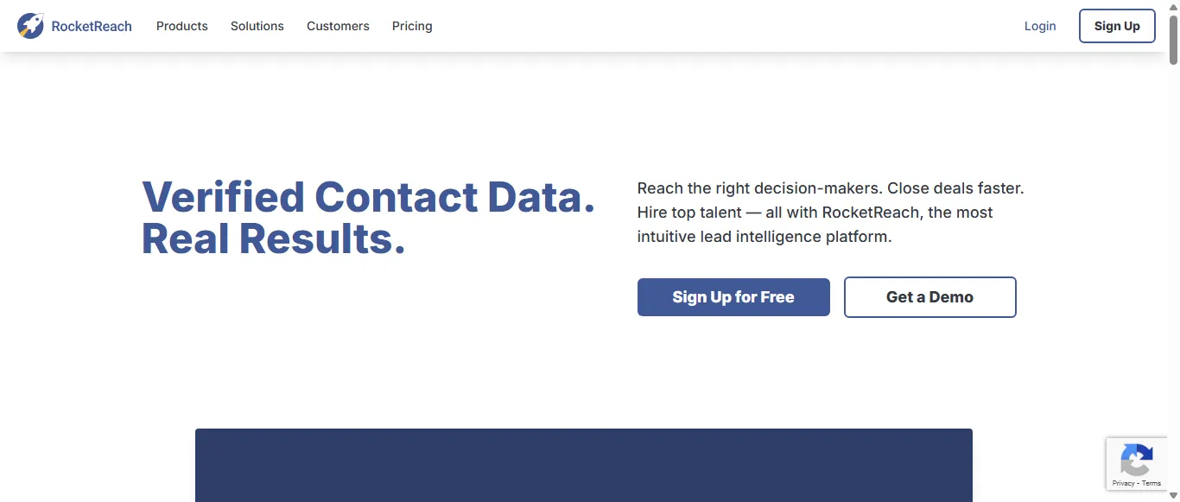Screen dimensions: 1180x502
Task: Click the reCAPTCHA badge logo icon
Action: point(1136,460)
